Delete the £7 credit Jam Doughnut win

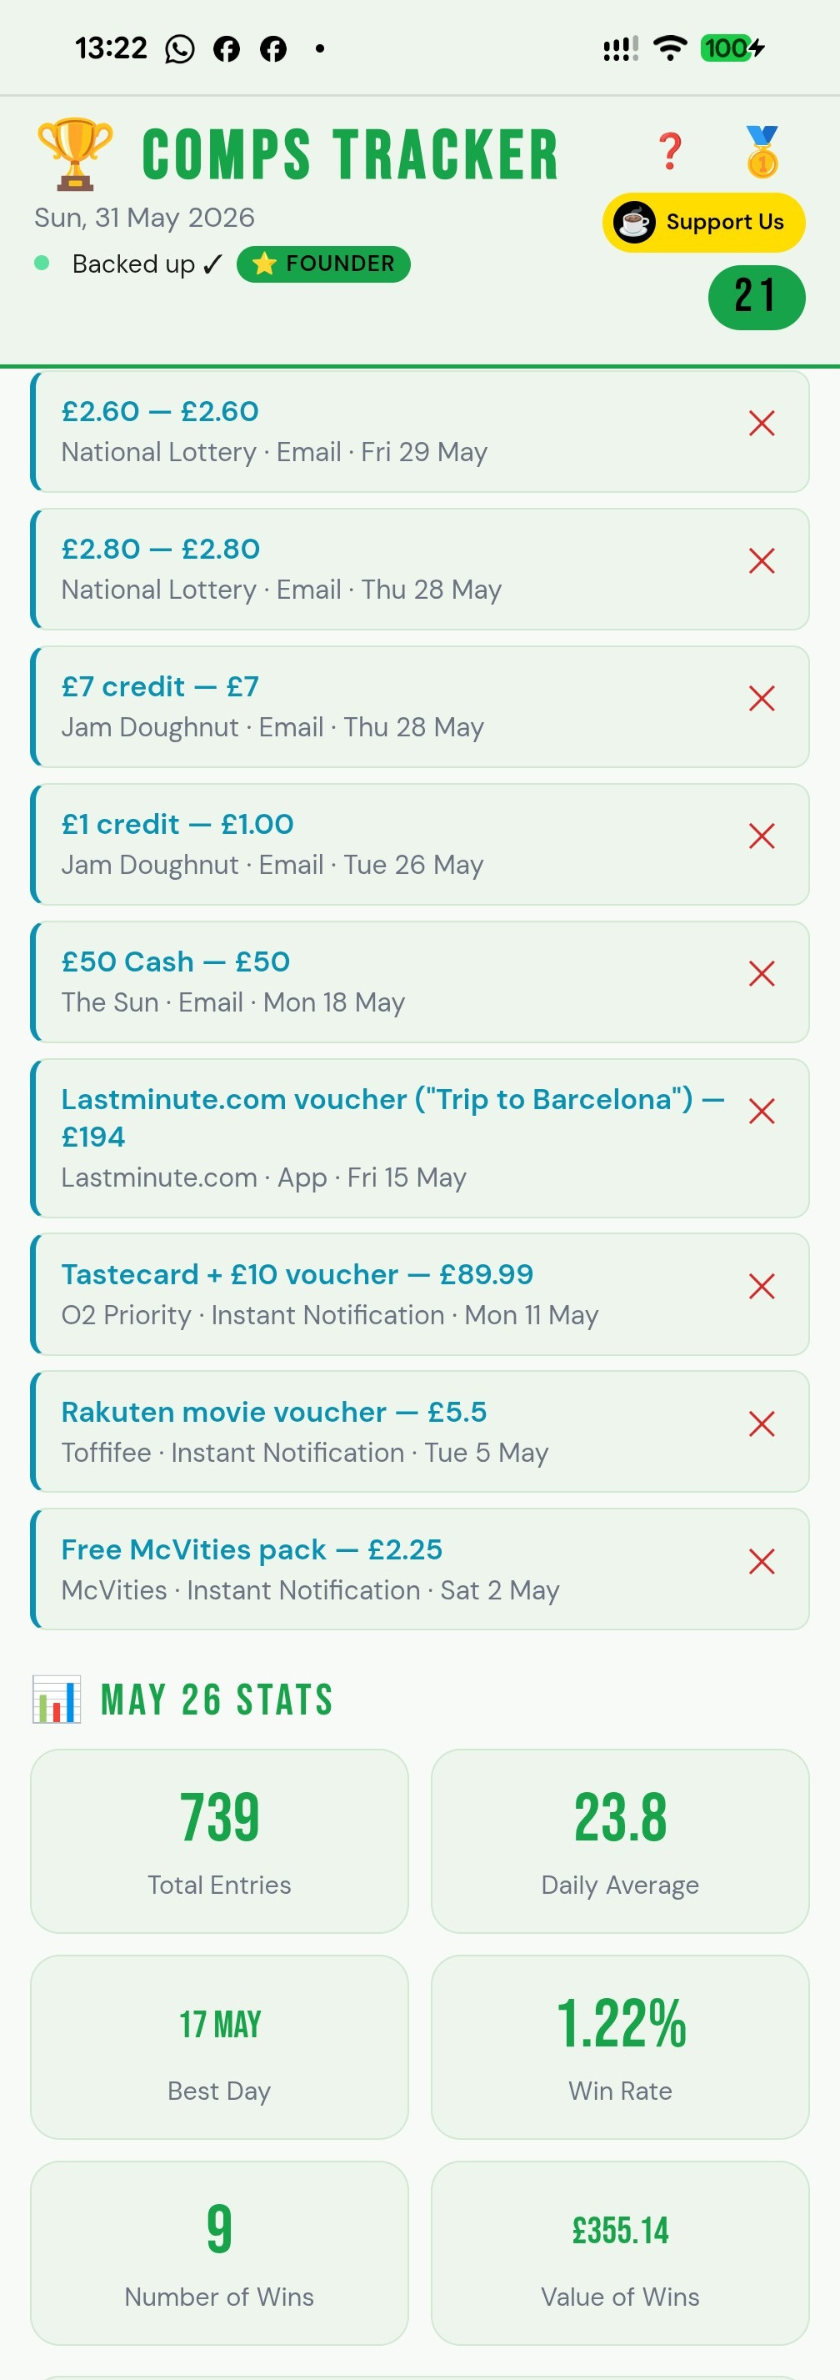click(762, 699)
